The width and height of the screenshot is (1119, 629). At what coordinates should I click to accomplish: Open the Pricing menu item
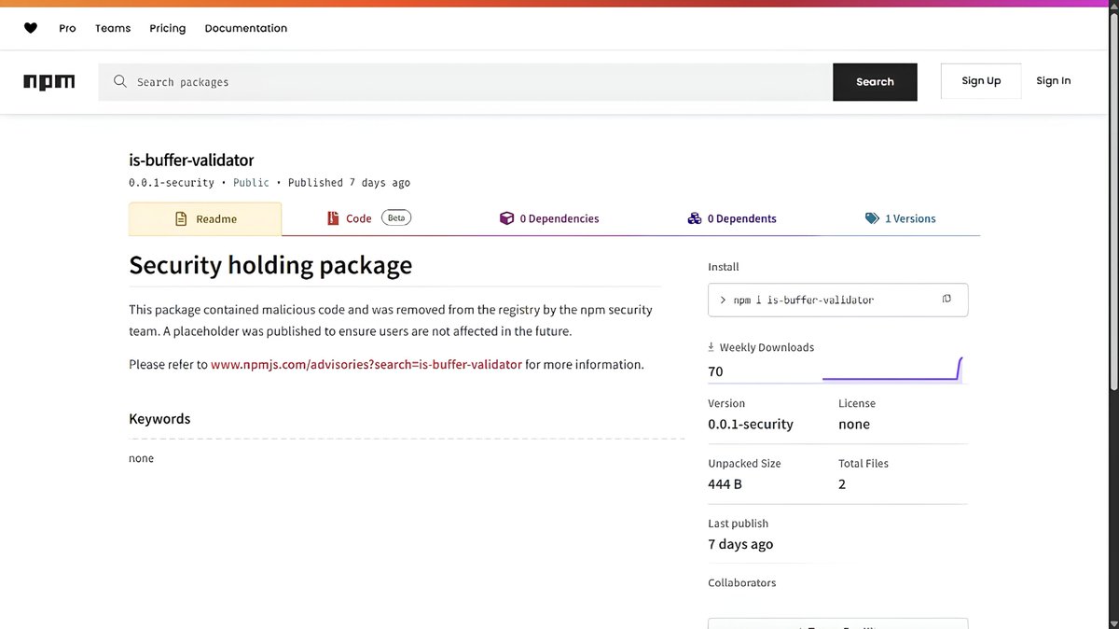click(x=168, y=28)
